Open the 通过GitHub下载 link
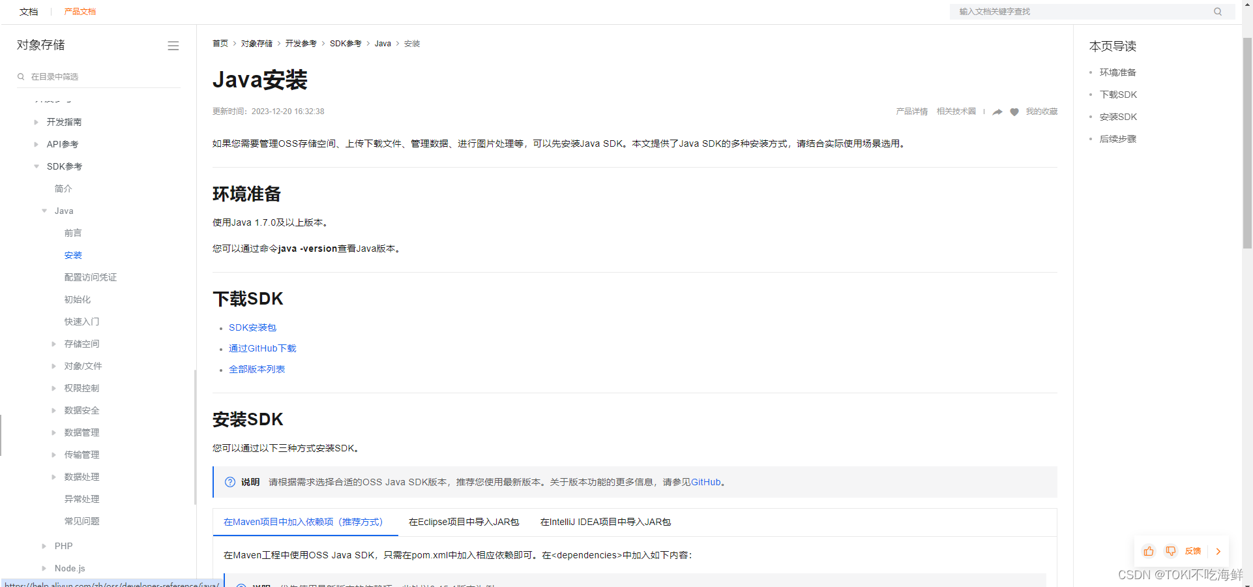The height and width of the screenshot is (587, 1253). click(x=262, y=348)
